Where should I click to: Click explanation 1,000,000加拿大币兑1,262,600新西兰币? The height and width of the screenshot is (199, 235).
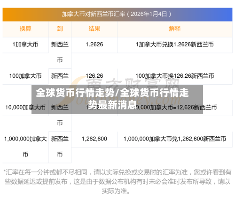[175, 139]
